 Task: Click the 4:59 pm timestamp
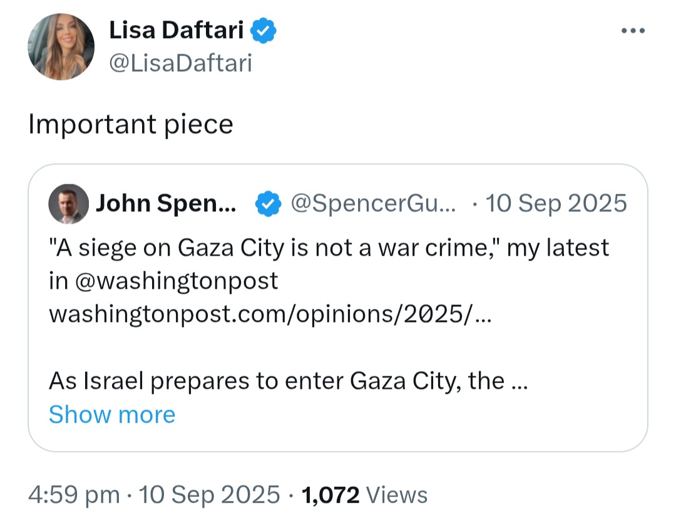[74, 494]
